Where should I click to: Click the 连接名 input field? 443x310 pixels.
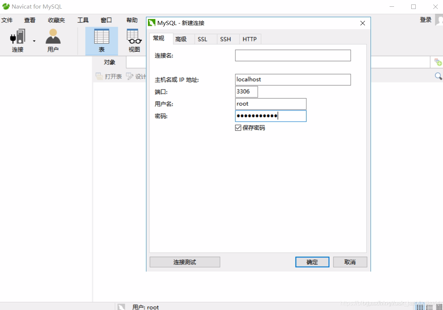[x=293, y=55]
